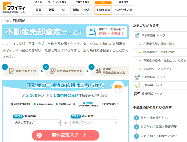Screen dimensions: 187x142
Task: Click the 一戸建てを買う label
Action: [x=81, y=2]
